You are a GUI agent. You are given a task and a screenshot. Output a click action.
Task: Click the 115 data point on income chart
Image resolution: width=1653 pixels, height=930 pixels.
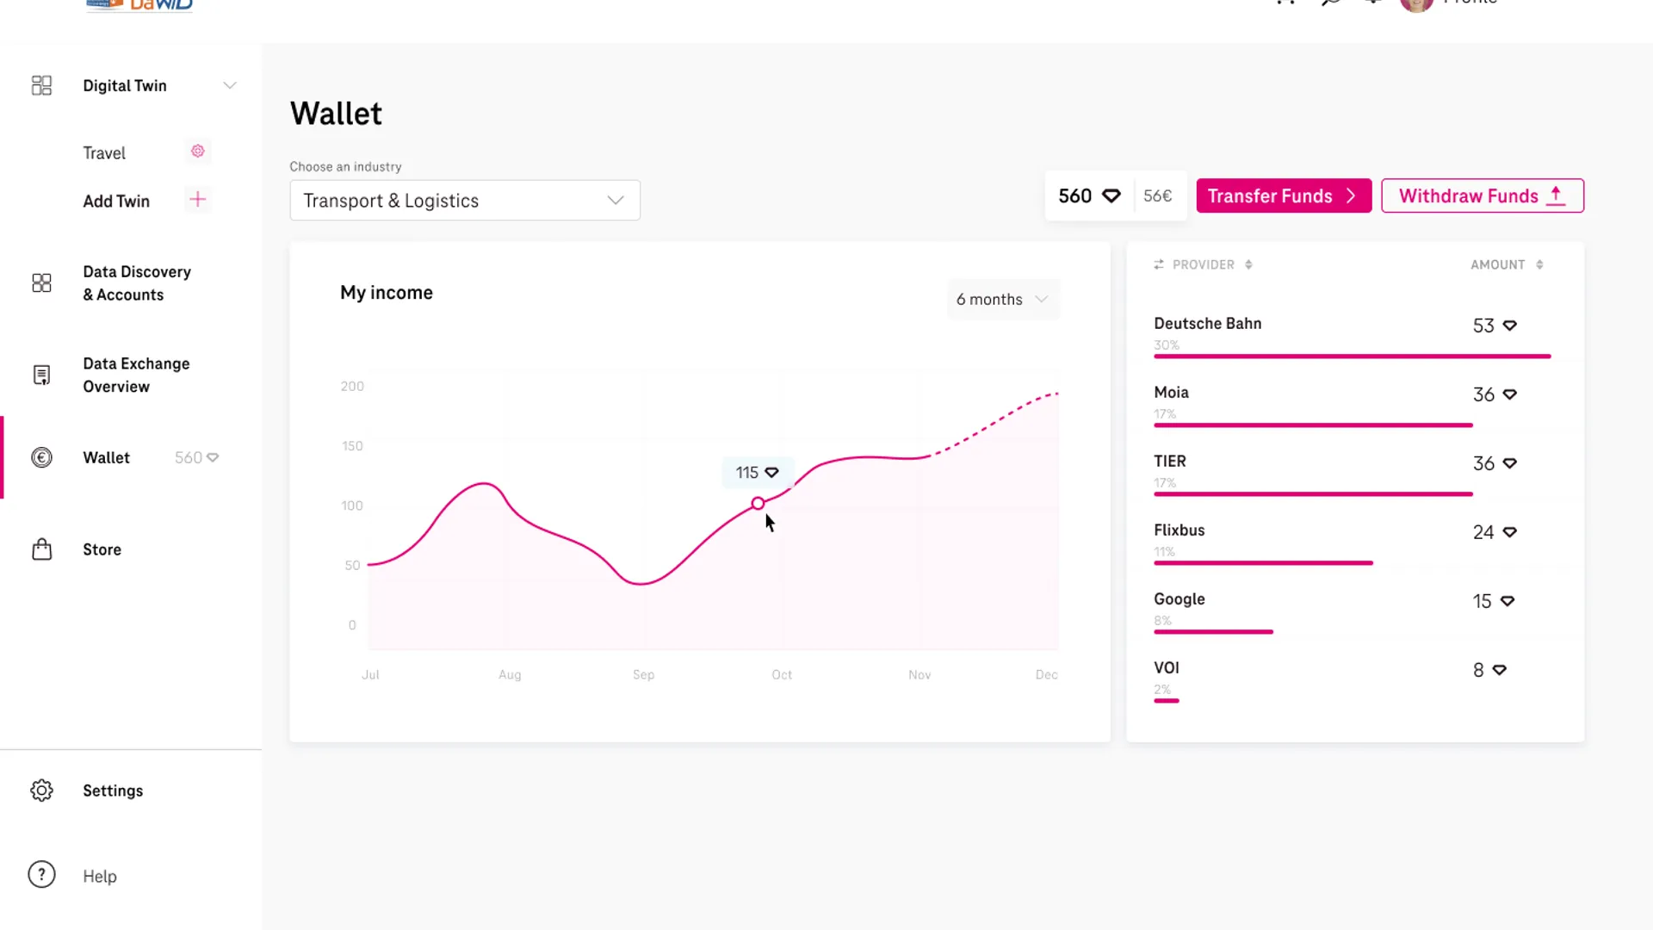[x=758, y=504]
